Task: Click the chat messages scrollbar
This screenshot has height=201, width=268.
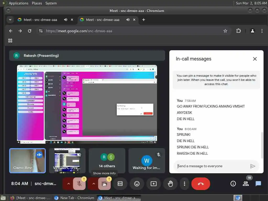Action: tap(262, 145)
